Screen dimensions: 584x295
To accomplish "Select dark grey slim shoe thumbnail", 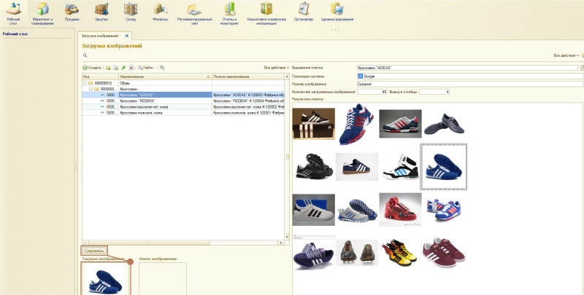I will pos(444,124).
